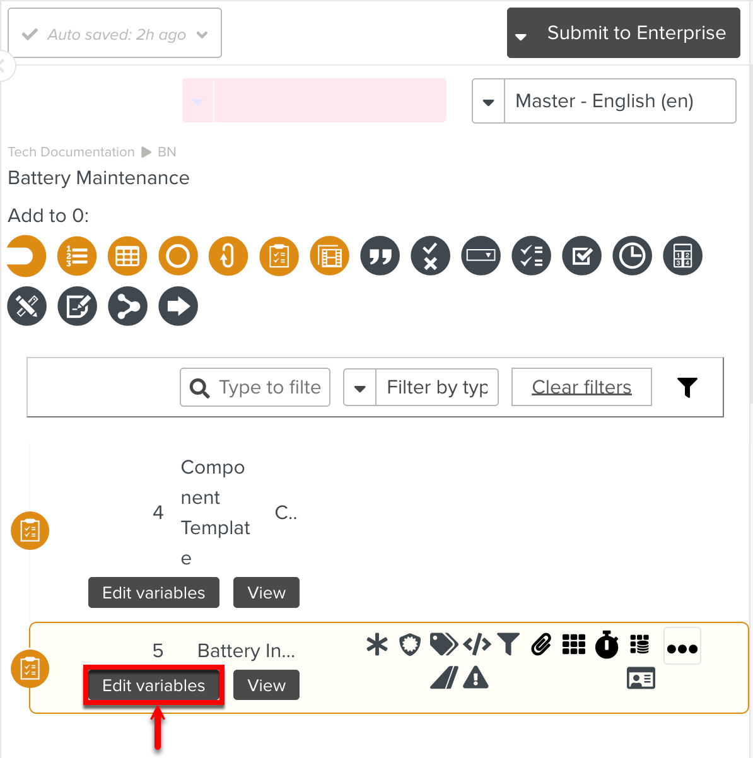Click the tags icon on the Battery row
The height and width of the screenshot is (758, 753).
(x=443, y=644)
